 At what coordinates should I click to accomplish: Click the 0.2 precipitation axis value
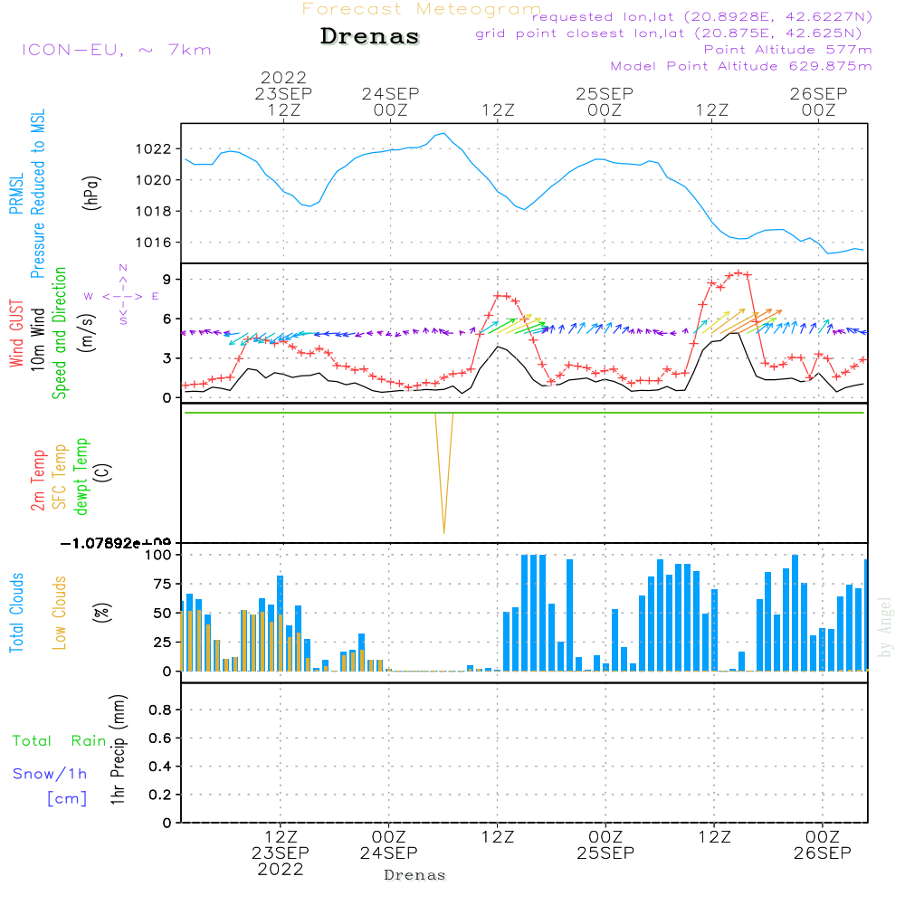[160, 795]
